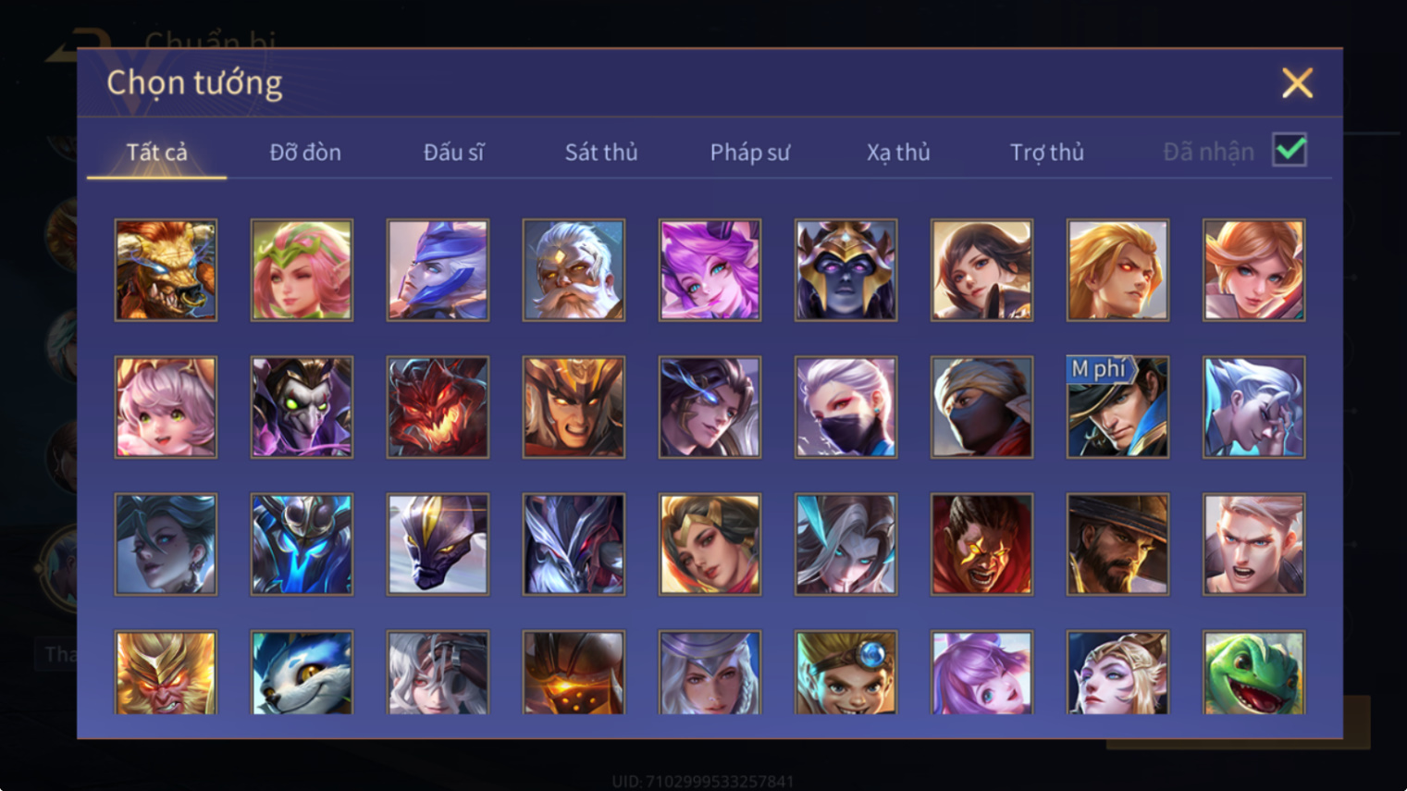The width and height of the screenshot is (1407, 791).
Task: Pick the blue raccoon hero portrait
Action: pyautogui.click(x=302, y=673)
